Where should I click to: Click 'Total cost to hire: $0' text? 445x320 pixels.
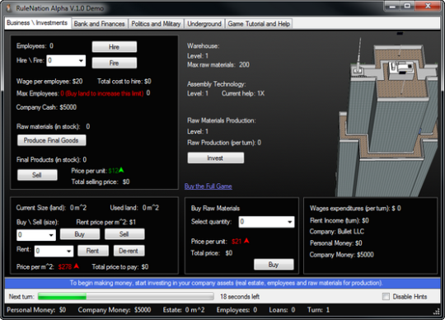(x=124, y=82)
